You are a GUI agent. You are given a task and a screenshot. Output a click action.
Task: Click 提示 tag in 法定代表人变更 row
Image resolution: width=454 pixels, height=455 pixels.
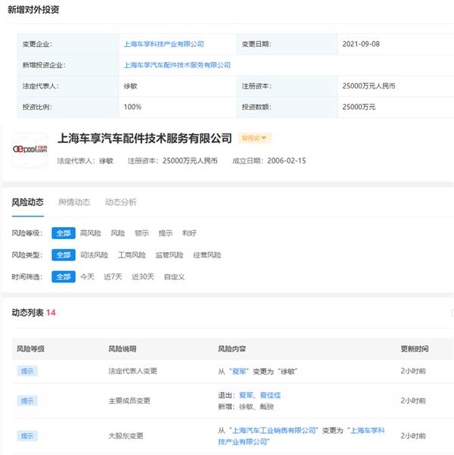click(27, 371)
